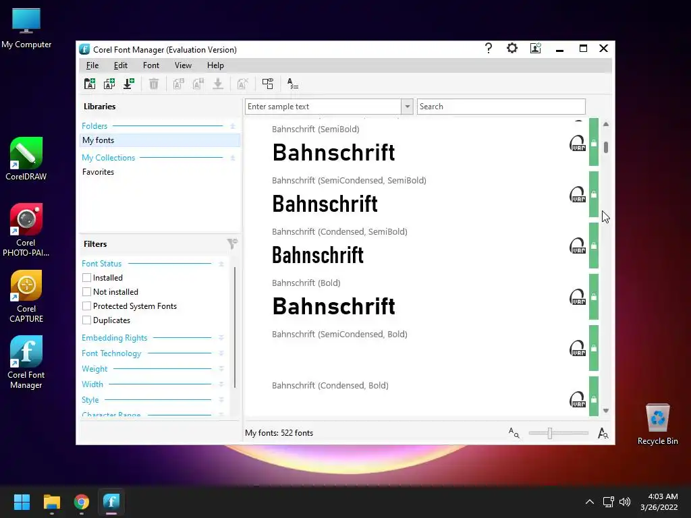Image resolution: width=691 pixels, height=518 pixels.
Task: Click the toolbar icon with A and list lines
Action: (x=293, y=84)
